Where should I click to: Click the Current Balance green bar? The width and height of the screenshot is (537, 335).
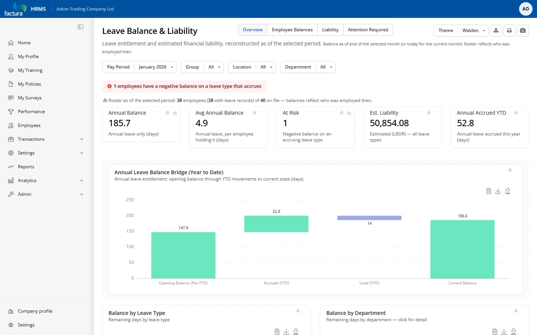462,249
